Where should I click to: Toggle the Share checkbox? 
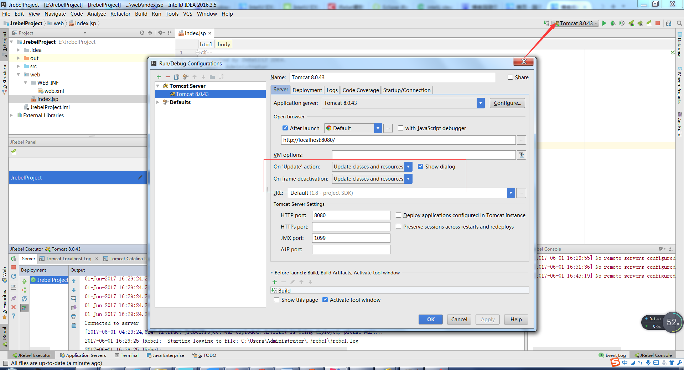[510, 77]
